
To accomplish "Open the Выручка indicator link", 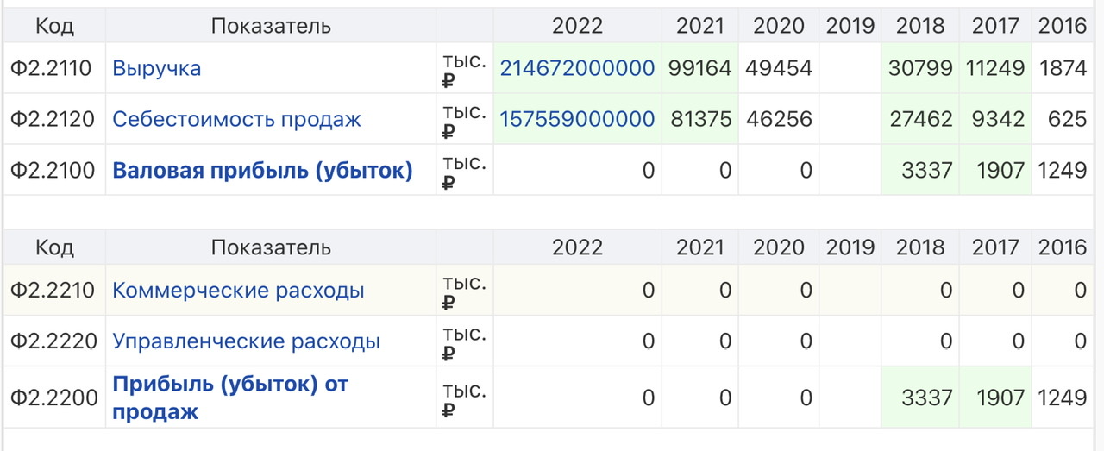I will [x=156, y=68].
